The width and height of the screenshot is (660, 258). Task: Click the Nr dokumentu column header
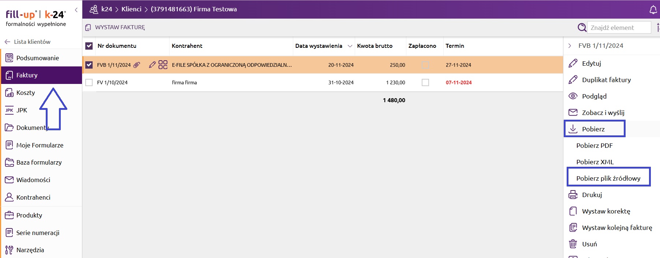point(117,46)
